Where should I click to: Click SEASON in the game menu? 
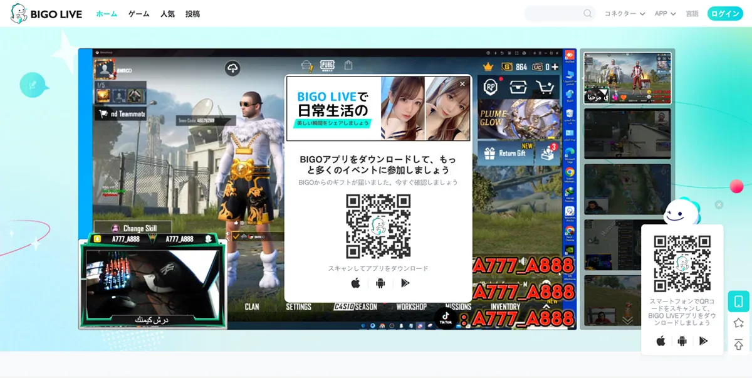(365, 307)
